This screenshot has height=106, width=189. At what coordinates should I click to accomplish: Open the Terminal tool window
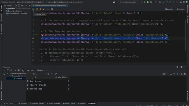pyautogui.click(x=82, y=103)
